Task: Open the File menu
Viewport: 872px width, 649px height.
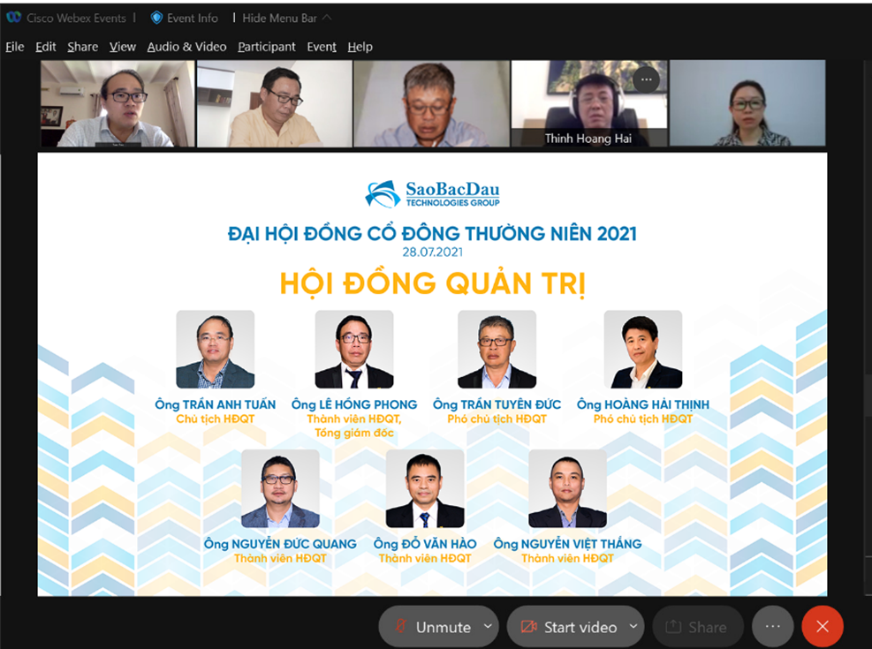Action: point(15,47)
